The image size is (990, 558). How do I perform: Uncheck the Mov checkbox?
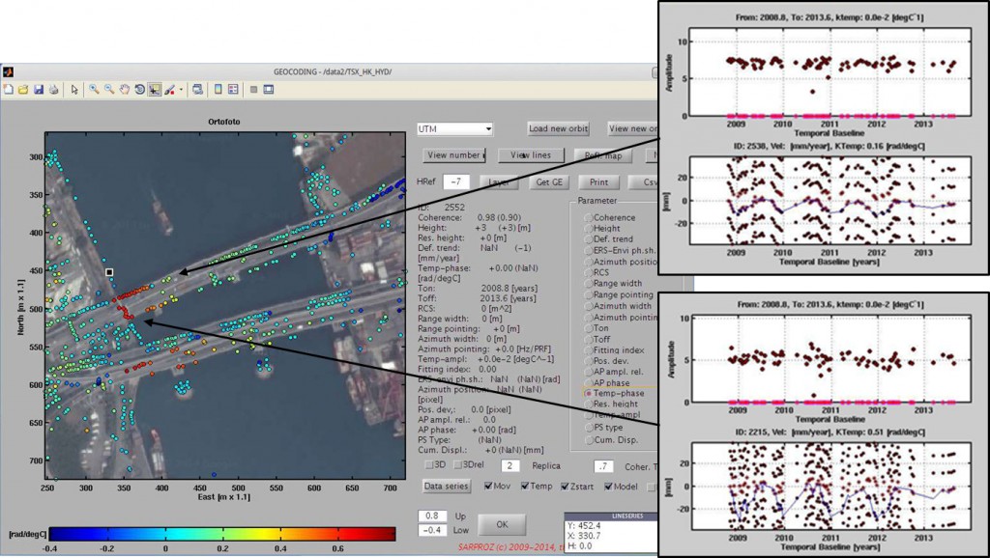[x=489, y=487]
